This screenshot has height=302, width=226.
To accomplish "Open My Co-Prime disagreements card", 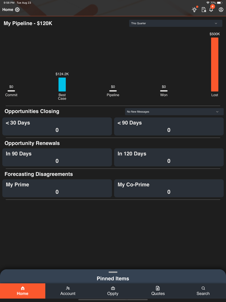I will 169,188.
